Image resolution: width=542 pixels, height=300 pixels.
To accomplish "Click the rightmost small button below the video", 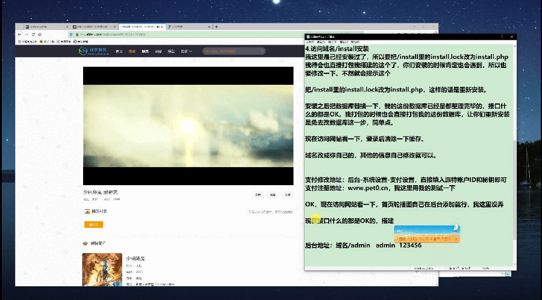I will coord(287,195).
